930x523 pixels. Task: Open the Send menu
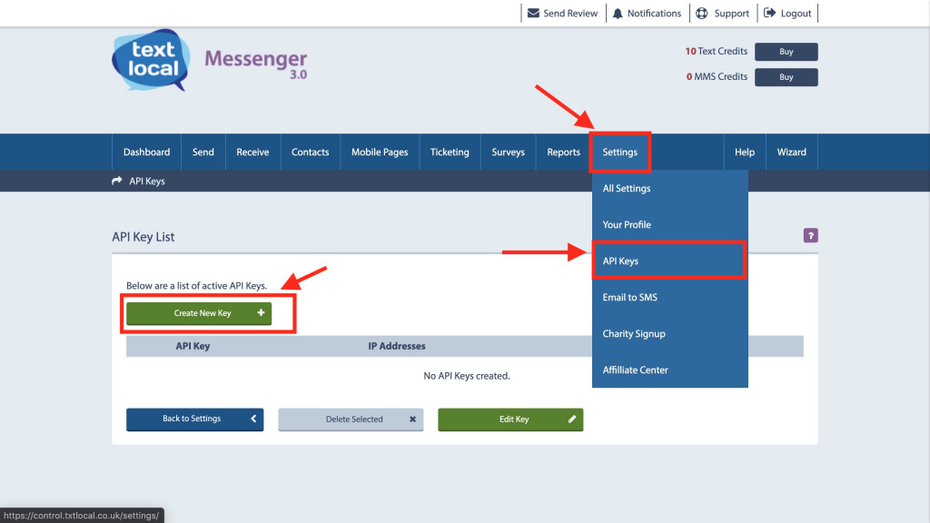click(x=203, y=152)
